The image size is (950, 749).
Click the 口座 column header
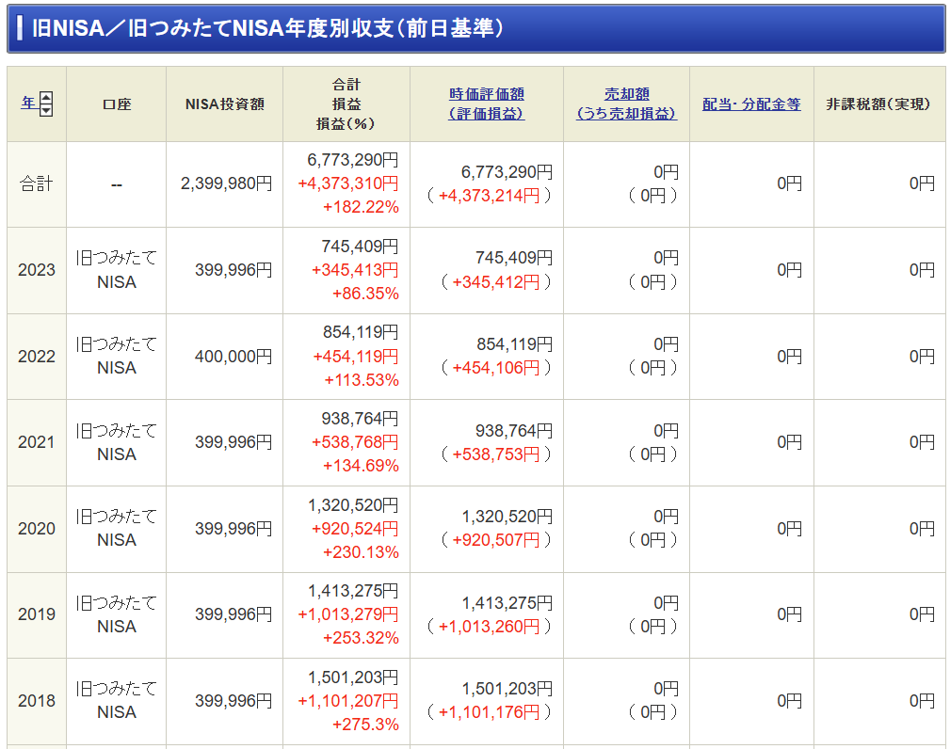117,104
